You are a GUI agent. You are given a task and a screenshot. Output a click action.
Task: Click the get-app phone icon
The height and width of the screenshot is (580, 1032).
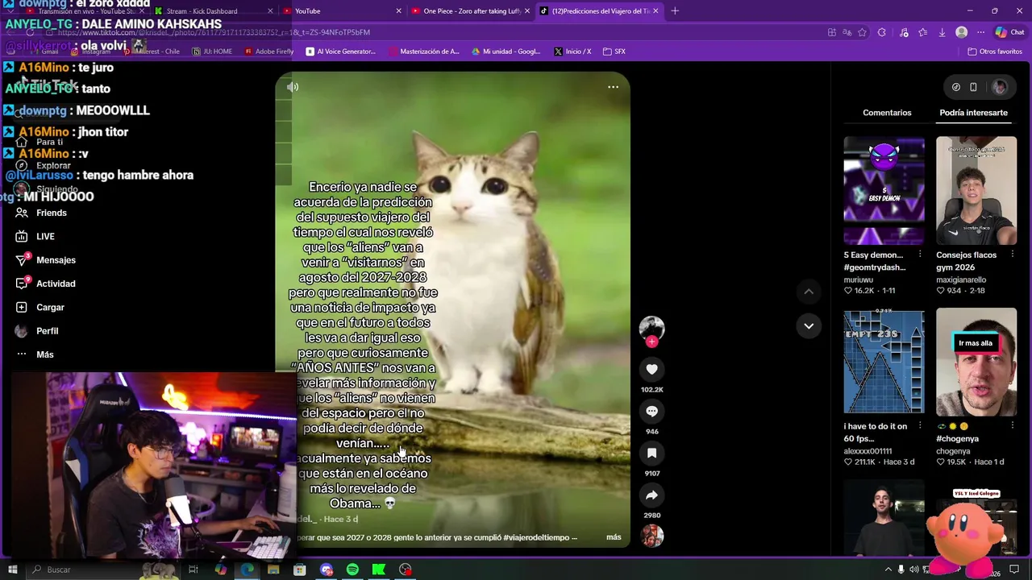click(973, 87)
